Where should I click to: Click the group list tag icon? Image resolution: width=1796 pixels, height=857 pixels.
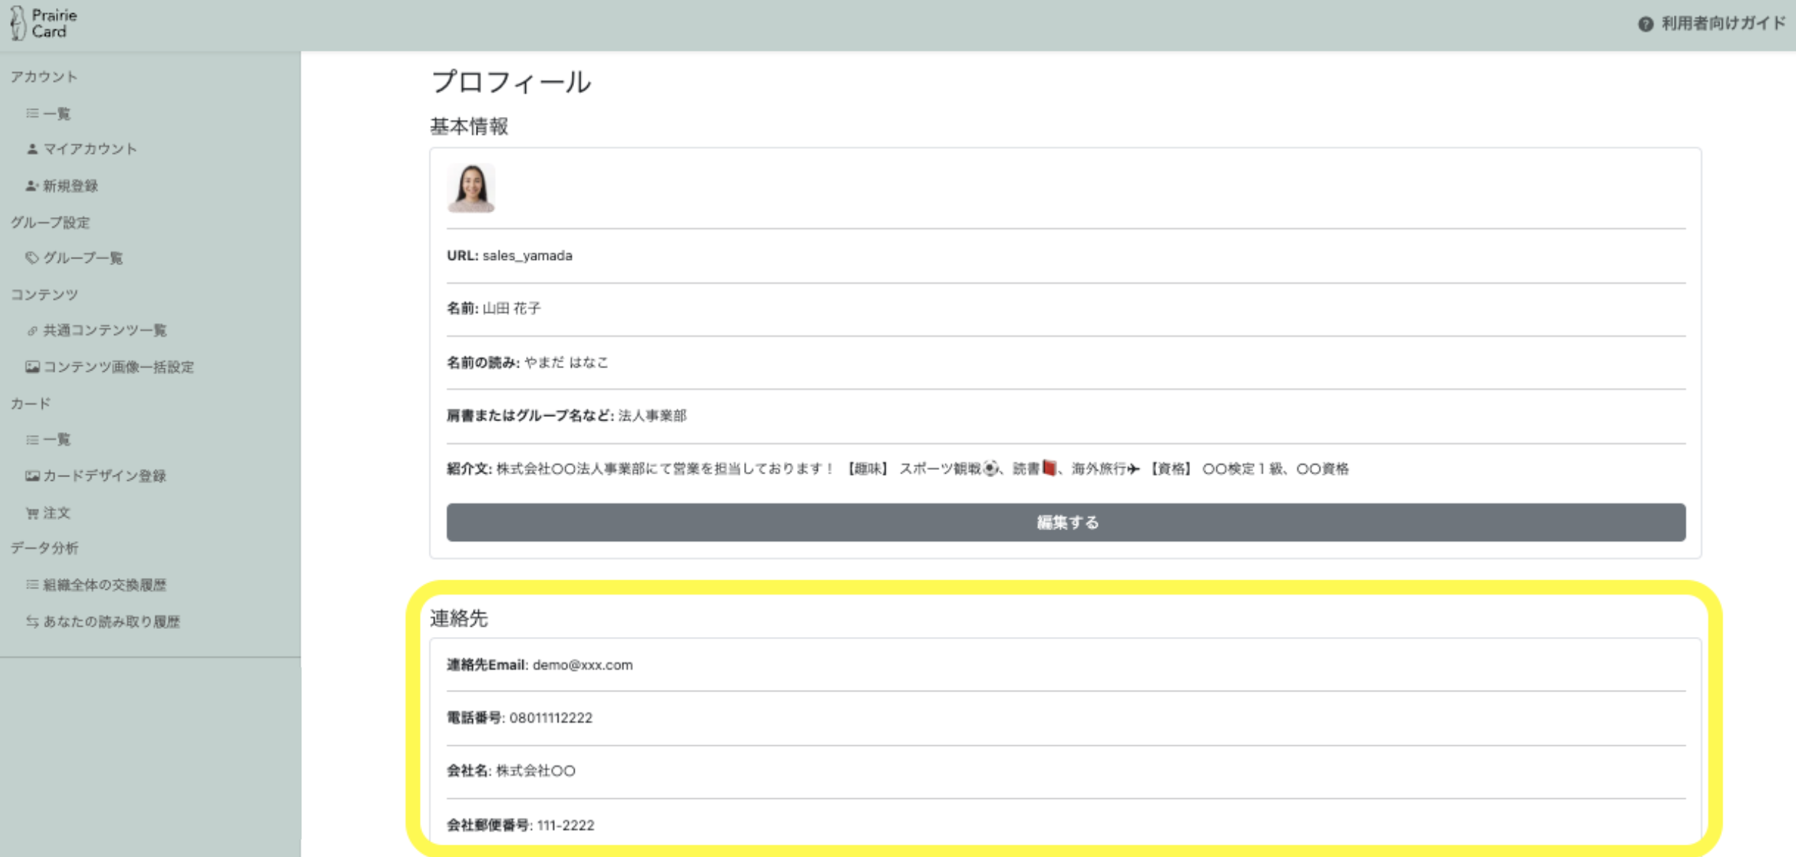click(x=32, y=258)
